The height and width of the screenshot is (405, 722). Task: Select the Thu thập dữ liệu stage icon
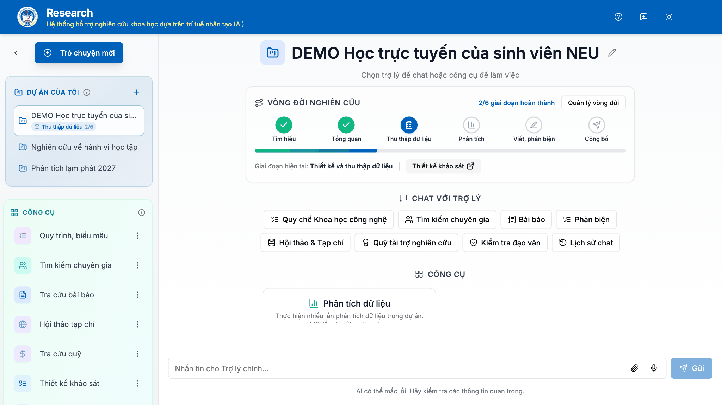409,125
